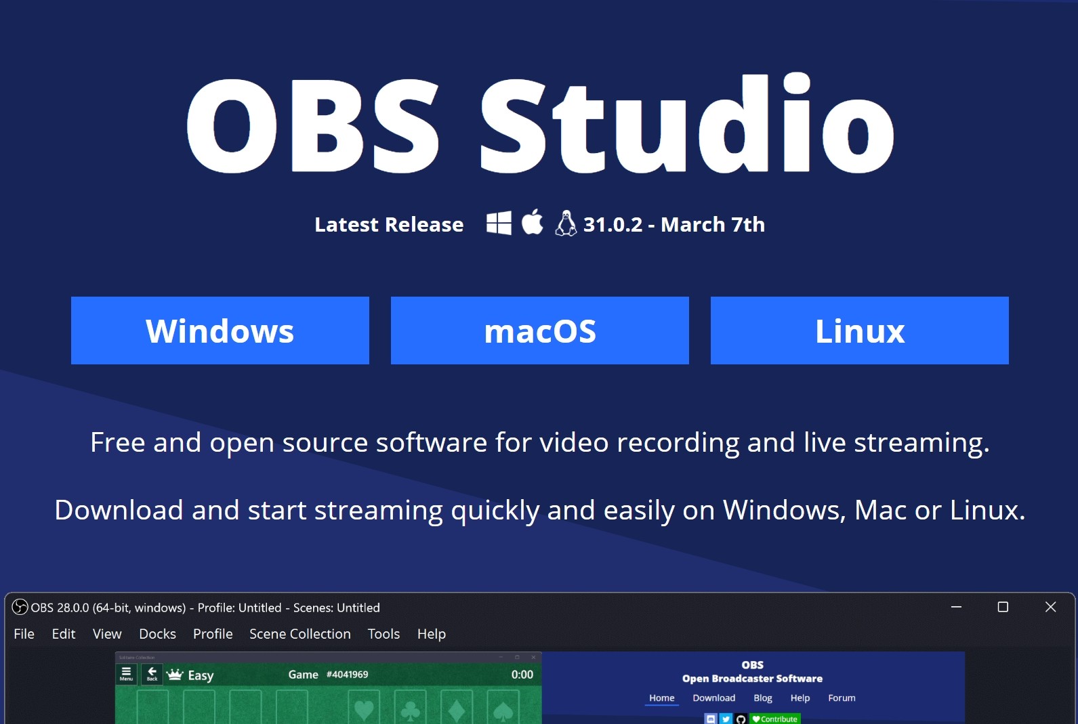Viewport: 1078px width, 724px height.
Task: Download OBS Studio for Linux
Action: click(x=860, y=331)
